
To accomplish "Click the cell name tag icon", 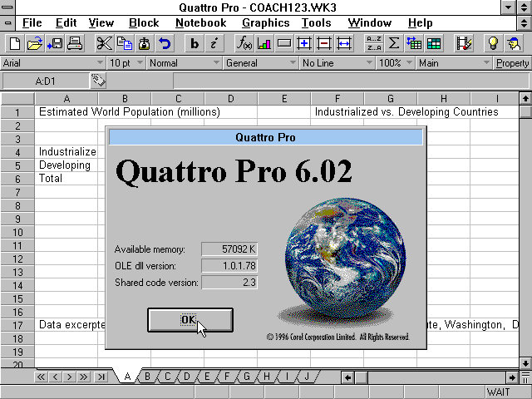I will tap(98, 81).
